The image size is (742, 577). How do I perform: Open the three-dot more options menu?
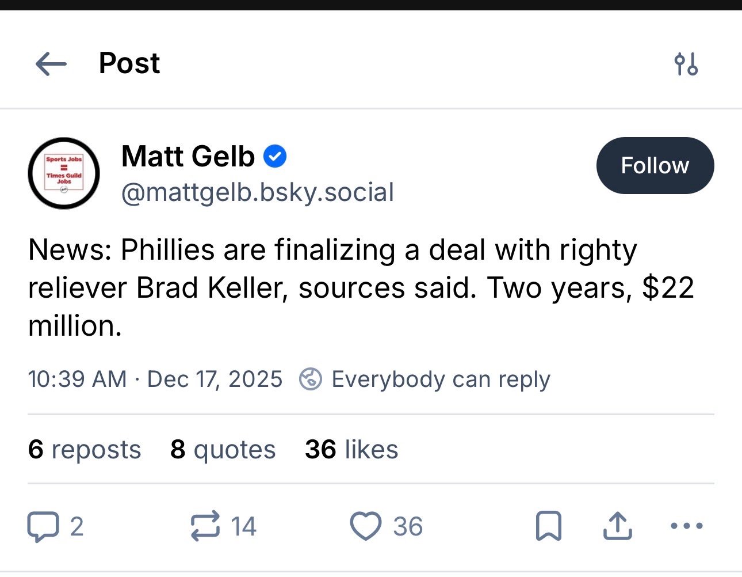click(686, 526)
